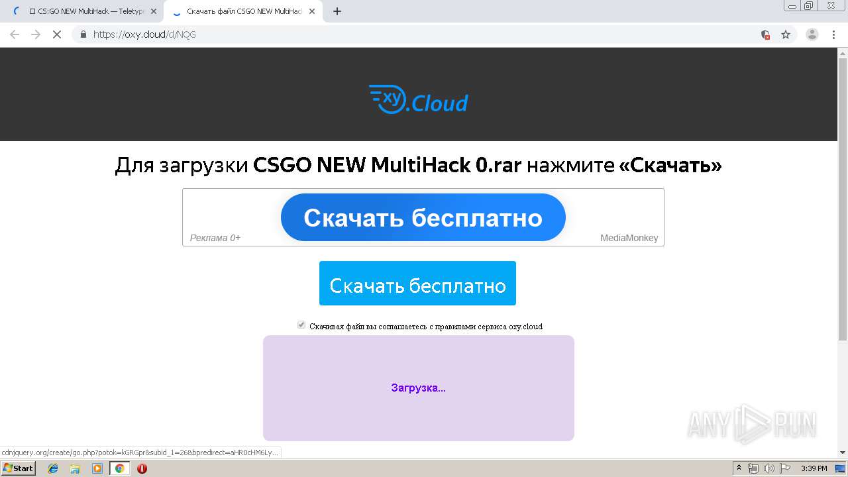Close the CS:GO NEW MultiHack Teletype tab
848x477 pixels.
pyautogui.click(x=154, y=11)
